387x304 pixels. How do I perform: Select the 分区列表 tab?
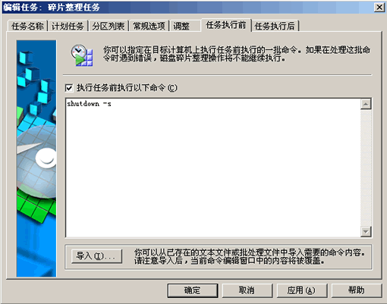click(109, 26)
